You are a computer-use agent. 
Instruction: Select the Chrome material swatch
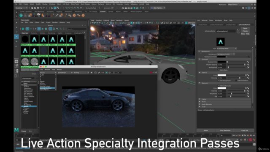click(53, 41)
